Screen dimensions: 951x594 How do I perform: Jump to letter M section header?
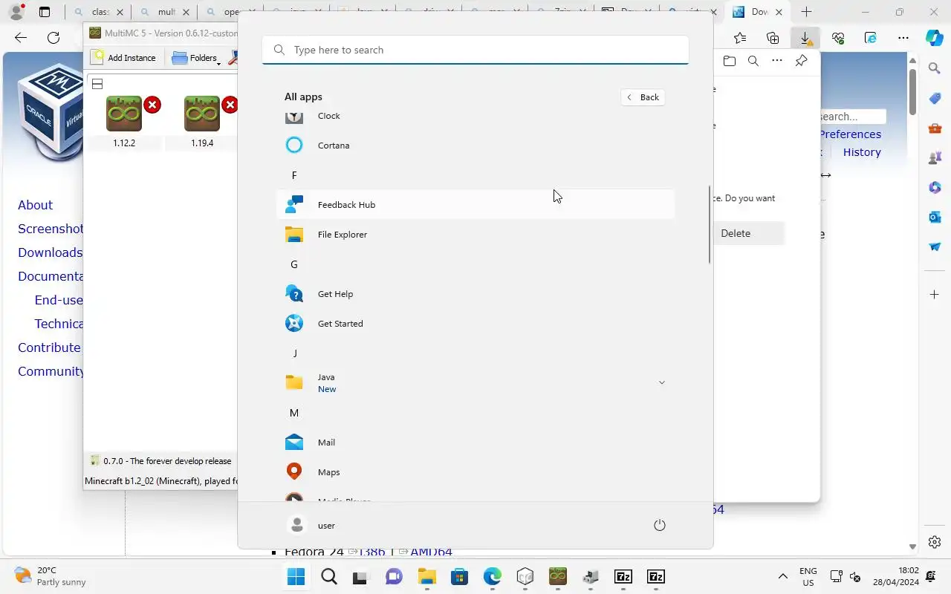coord(294,413)
